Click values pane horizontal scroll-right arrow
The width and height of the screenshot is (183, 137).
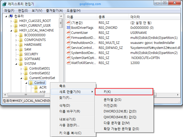pos(178,95)
